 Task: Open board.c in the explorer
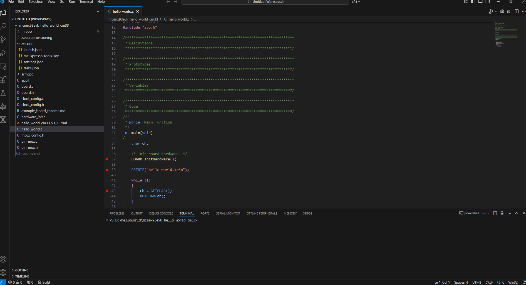point(27,87)
